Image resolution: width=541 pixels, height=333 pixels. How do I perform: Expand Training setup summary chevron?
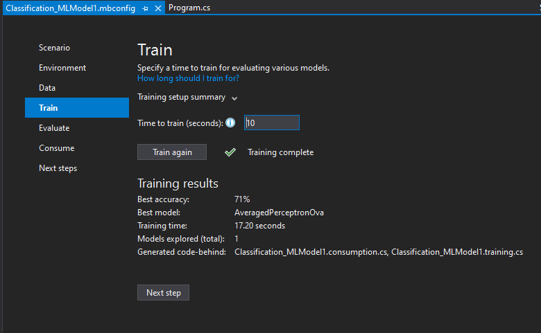tap(234, 98)
